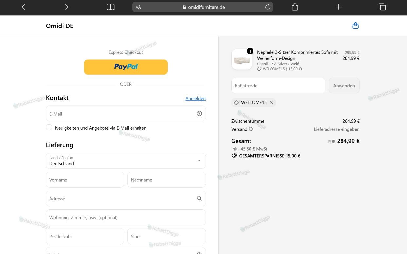The height and width of the screenshot is (254, 407).
Task: Click the Anmelden link
Action: tap(195, 98)
